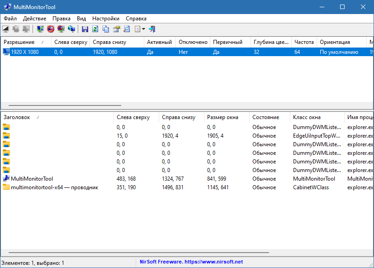Click the 1905, 4 window size cell
This screenshot has height=268, width=374.
point(215,136)
